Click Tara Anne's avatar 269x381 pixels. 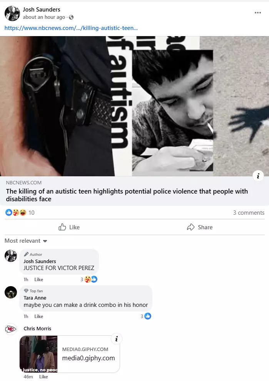click(x=11, y=292)
